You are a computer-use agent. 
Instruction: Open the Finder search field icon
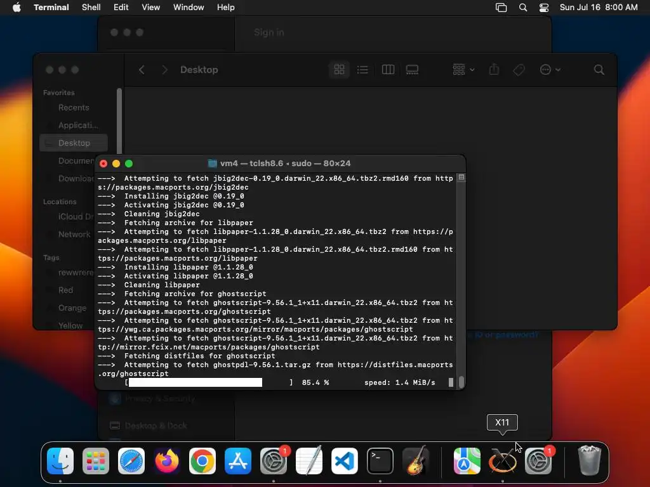pos(599,70)
